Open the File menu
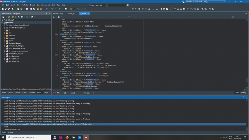This screenshot has width=249, height=140. coord(3,5)
